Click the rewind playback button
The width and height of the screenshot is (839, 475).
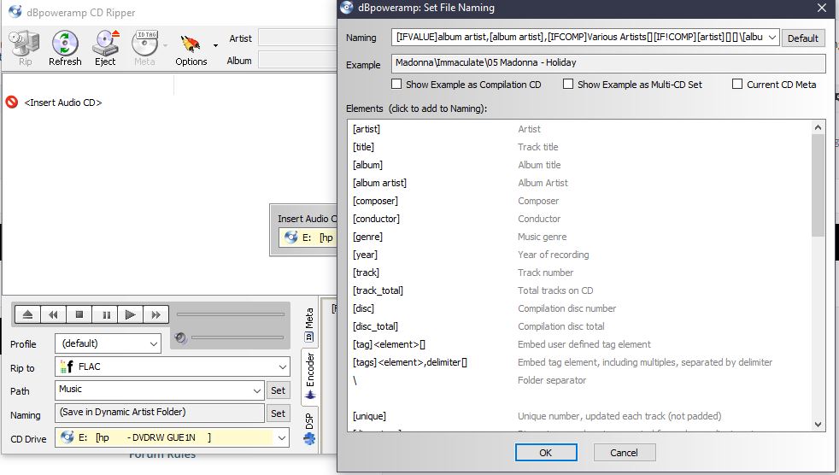[x=53, y=314]
